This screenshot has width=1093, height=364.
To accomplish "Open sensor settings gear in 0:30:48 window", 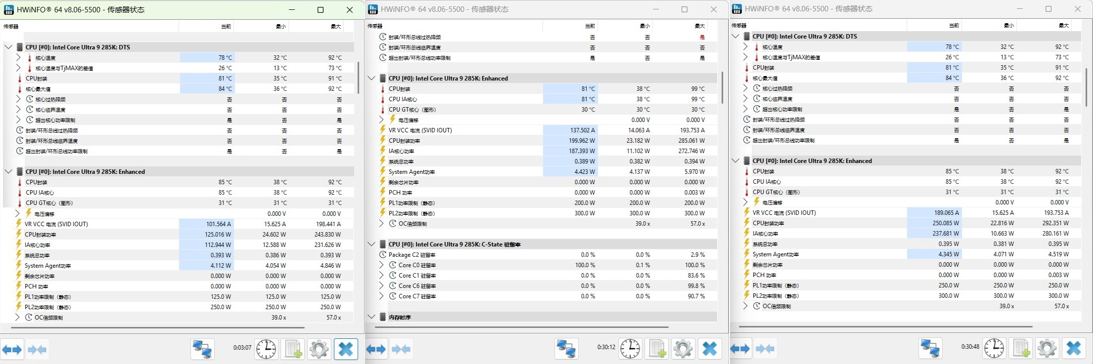I will coord(1047,348).
